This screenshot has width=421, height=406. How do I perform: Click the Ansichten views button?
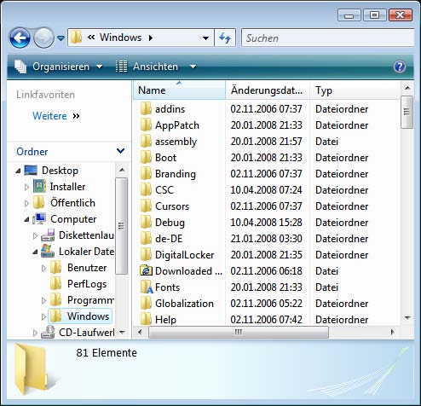pos(147,67)
